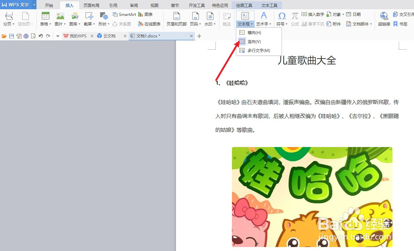
Task: Close the 我的WPS tab
Action: coord(92,36)
